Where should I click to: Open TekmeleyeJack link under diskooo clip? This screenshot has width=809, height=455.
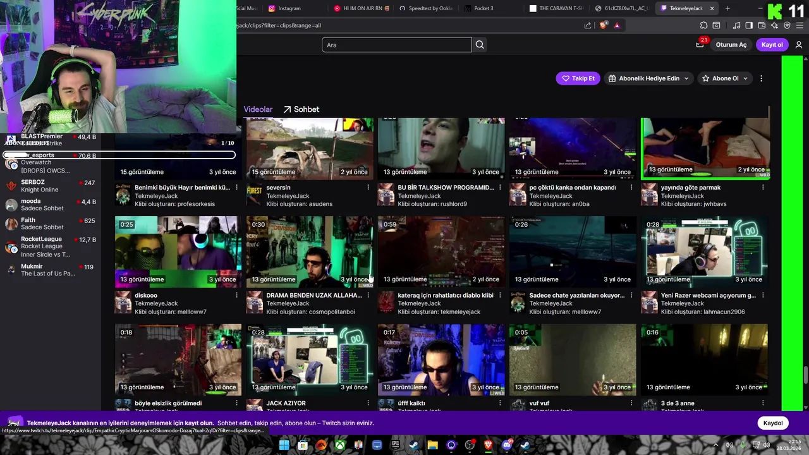(x=156, y=303)
